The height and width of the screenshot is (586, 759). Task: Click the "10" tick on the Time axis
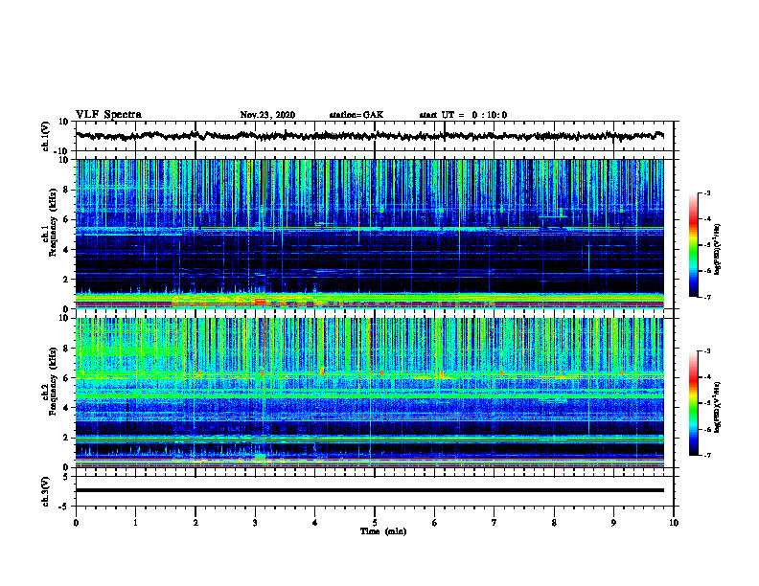click(x=674, y=523)
